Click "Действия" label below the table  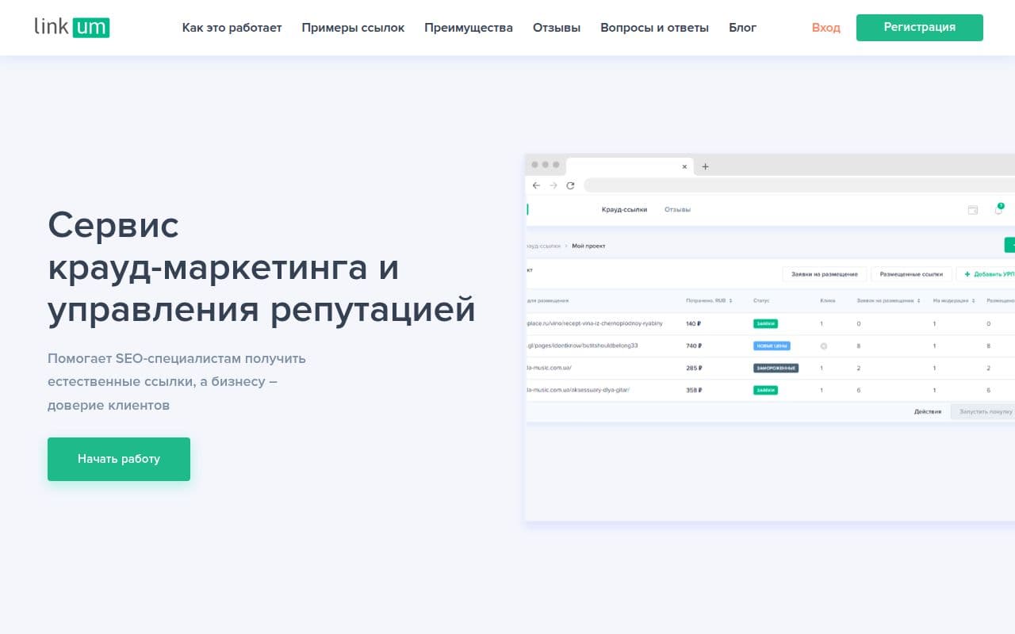tap(927, 412)
